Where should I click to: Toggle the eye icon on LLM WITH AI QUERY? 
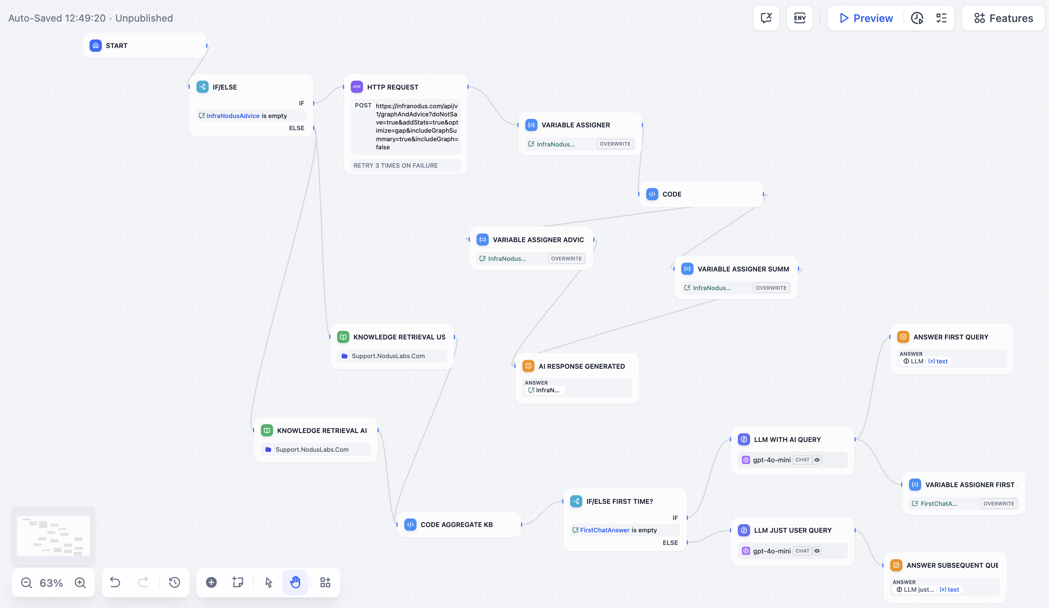(818, 460)
